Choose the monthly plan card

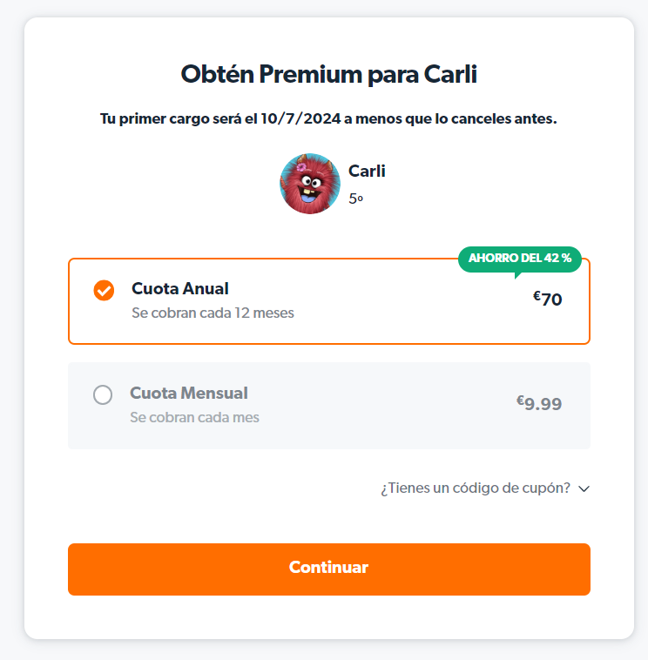tap(329, 406)
